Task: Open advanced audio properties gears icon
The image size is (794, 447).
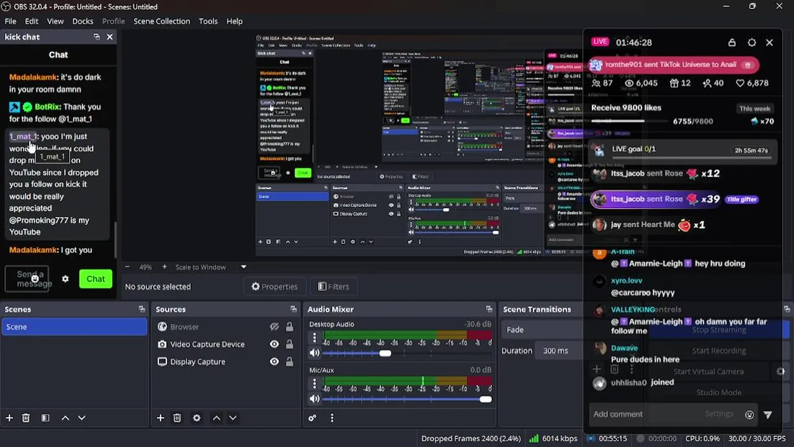Action: [x=313, y=418]
